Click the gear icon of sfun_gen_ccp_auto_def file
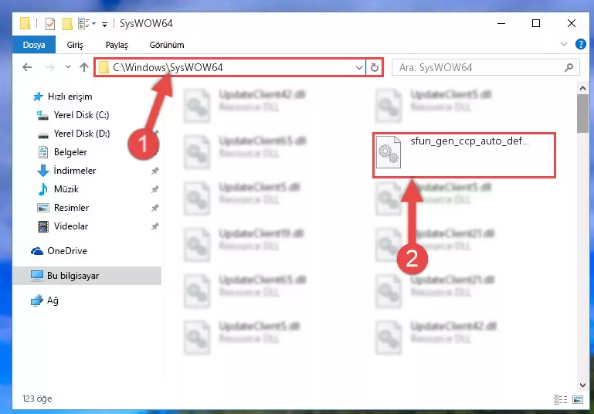The height and width of the screenshot is (414, 594). point(389,152)
